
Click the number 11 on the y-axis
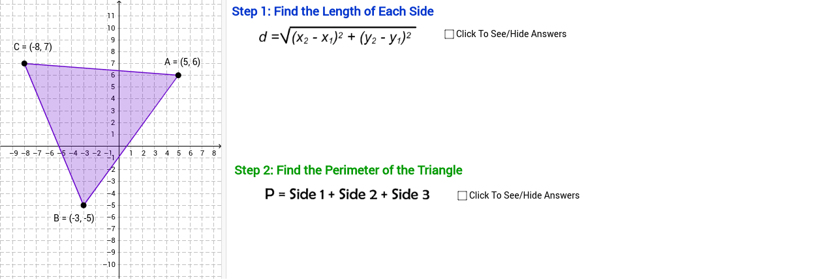[110, 16]
